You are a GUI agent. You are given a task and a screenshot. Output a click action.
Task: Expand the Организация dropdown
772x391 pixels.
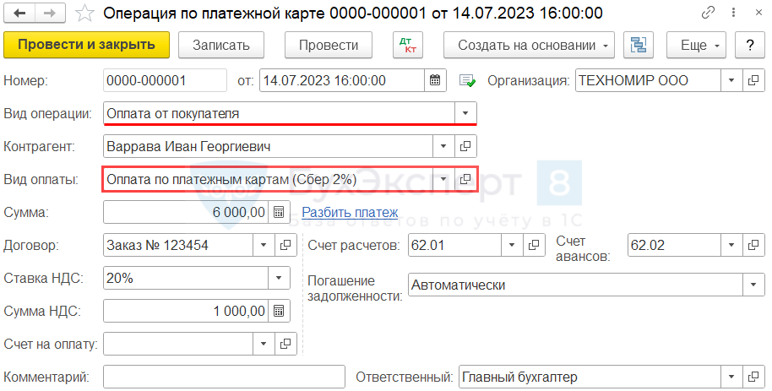coord(731,81)
